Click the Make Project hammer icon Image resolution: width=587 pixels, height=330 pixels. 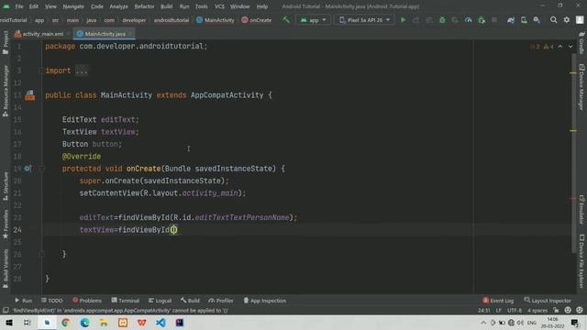286,20
